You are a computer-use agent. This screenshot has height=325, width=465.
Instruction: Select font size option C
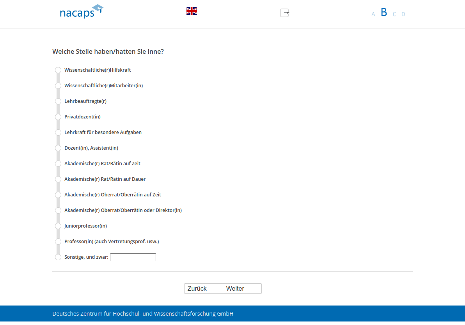pyautogui.click(x=394, y=14)
